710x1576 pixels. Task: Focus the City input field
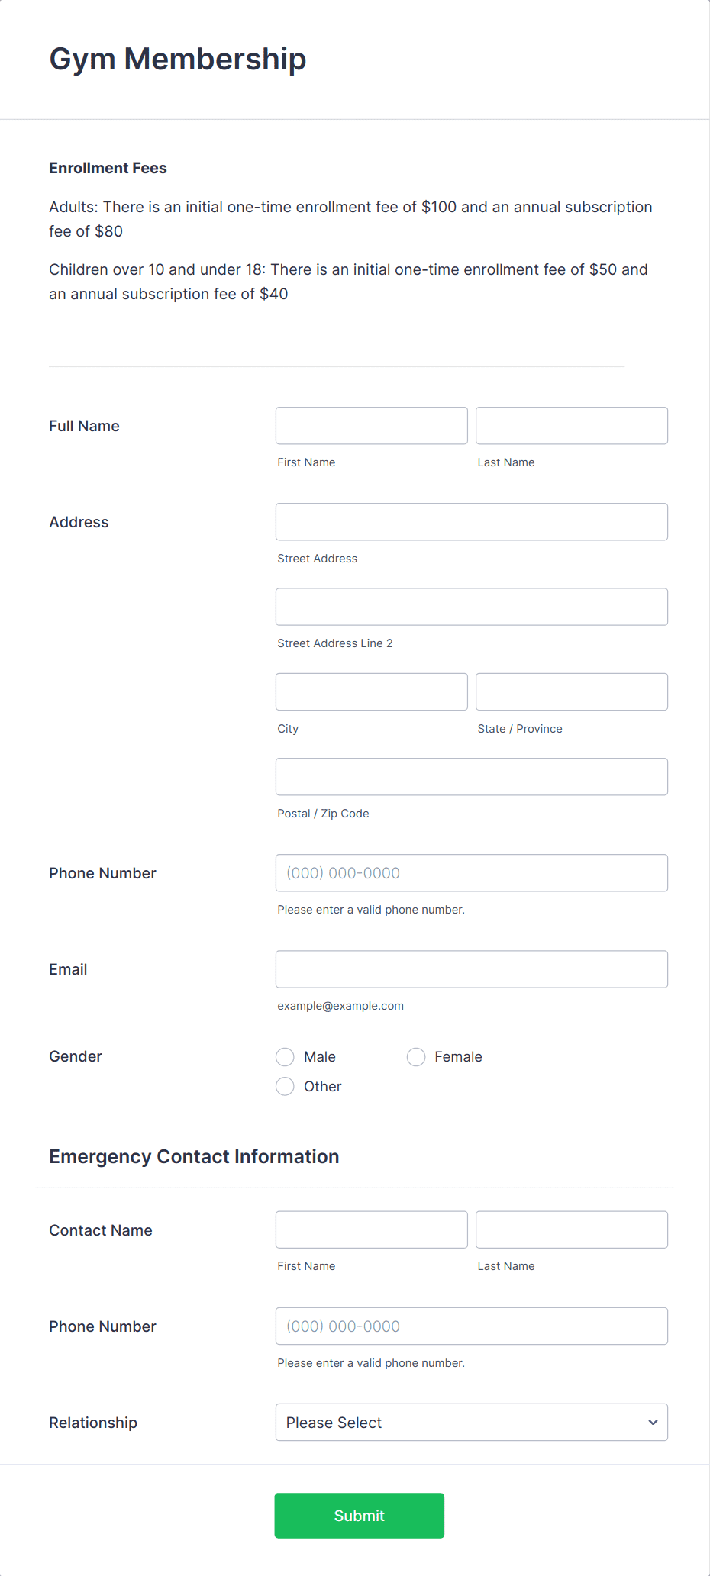(371, 691)
